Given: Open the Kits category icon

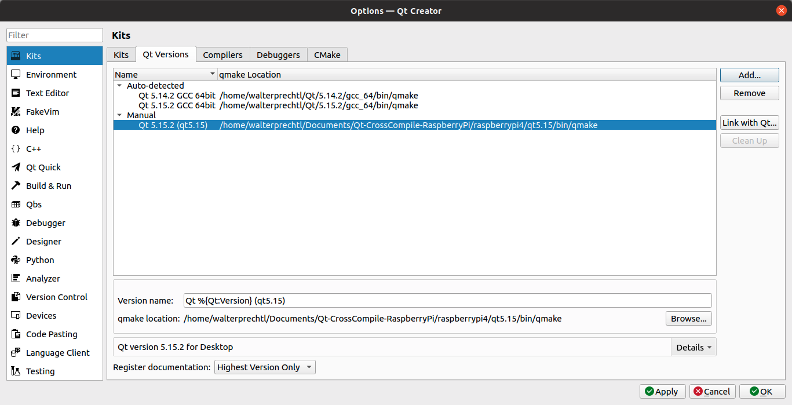Looking at the screenshot, I should tap(16, 56).
